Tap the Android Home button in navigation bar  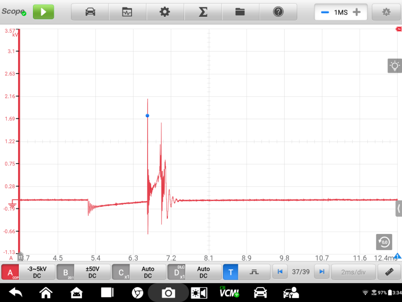click(46, 292)
